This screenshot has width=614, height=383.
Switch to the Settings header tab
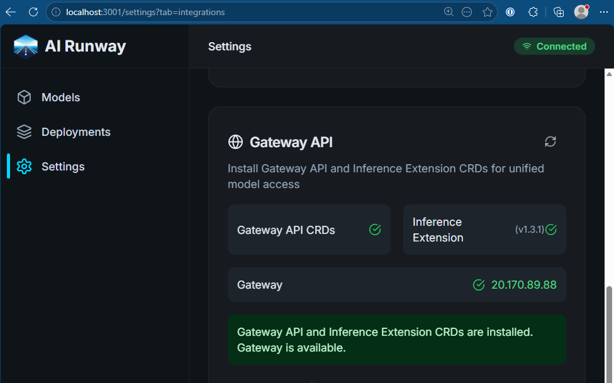[229, 46]
